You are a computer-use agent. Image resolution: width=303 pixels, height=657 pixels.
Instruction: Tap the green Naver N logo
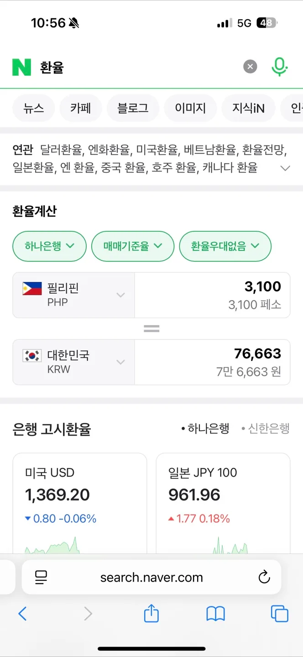21,67
